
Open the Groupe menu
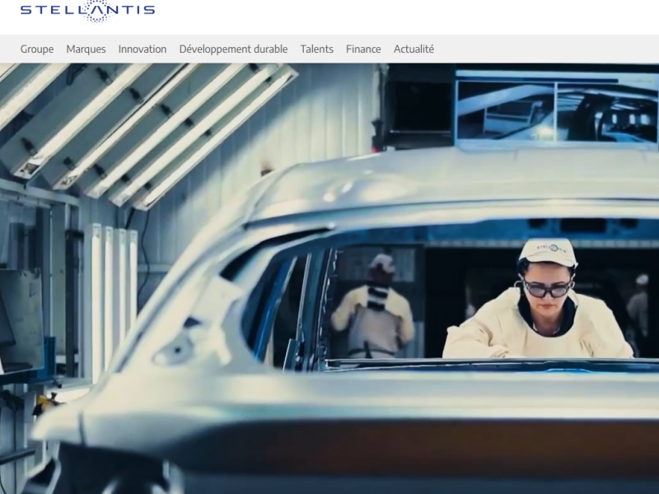pyautogui.click(x=37, y=49)
